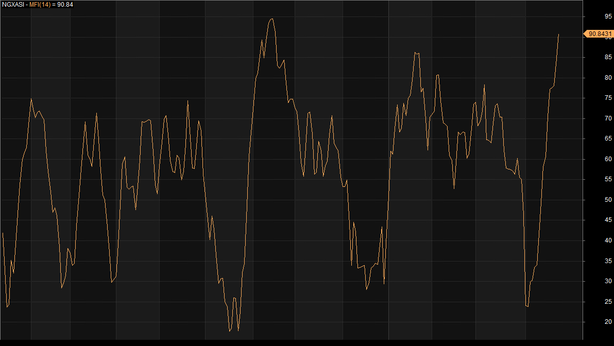Click the NGXASI symbol label

[12, 5]
